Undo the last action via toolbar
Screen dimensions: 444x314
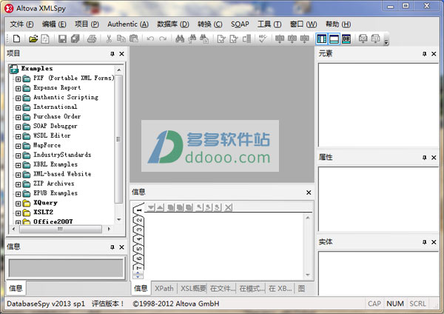pos(150,39)
